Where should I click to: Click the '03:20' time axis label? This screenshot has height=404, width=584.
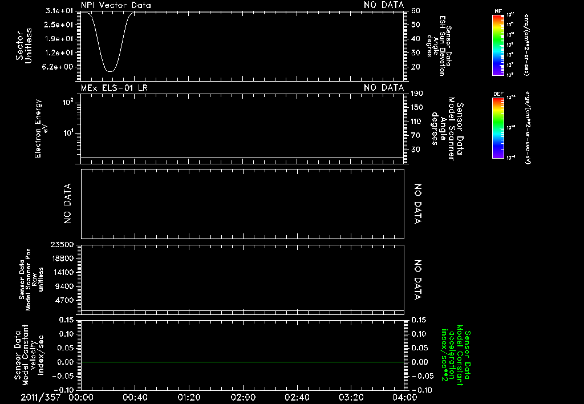point(351,397)
